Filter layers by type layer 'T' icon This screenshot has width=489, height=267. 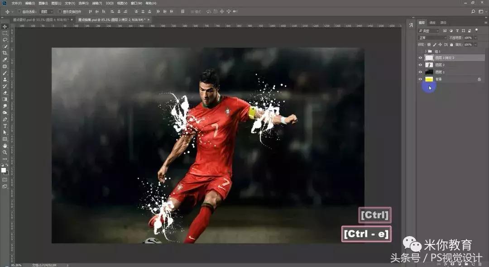coord(457,30)
